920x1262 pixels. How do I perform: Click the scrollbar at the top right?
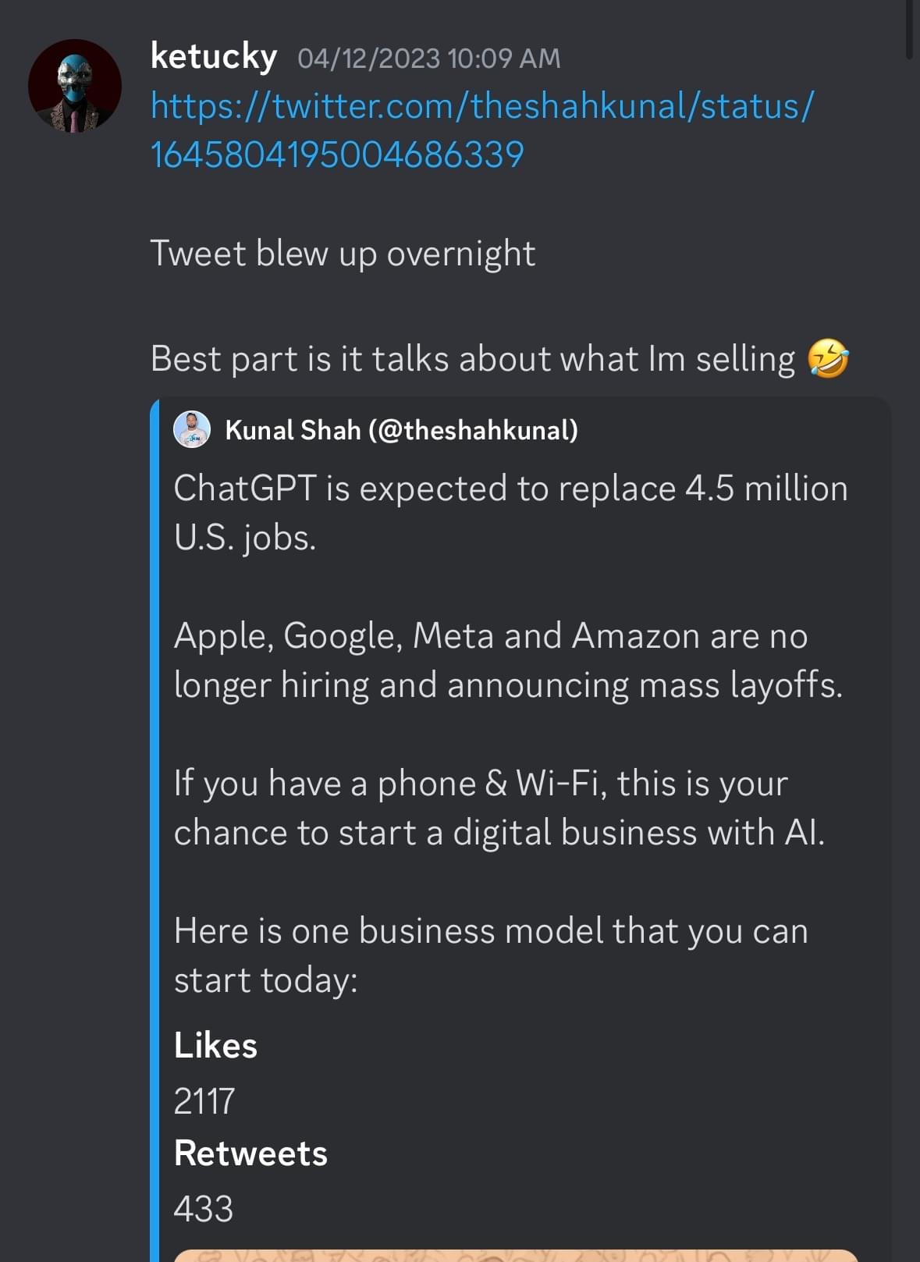tap(909, 30)
